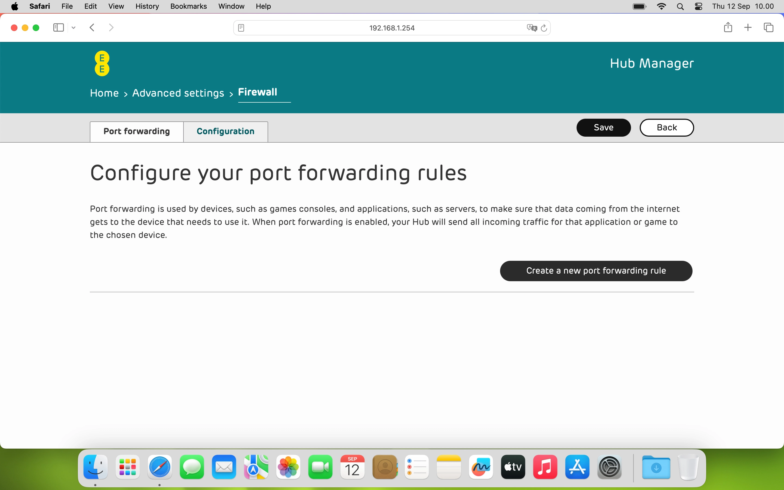Open Safari Reader view icon

pyautogui.click(x=241, y=28)
